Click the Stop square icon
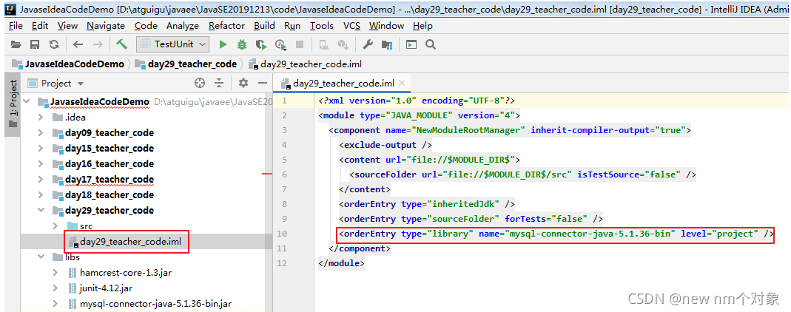791x312 pixels. coord(300,44)
